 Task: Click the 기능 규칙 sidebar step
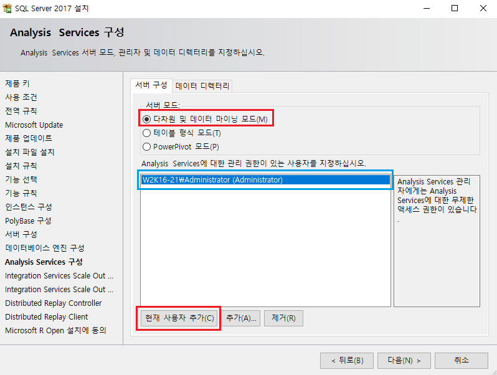click(x=21, y=193)
